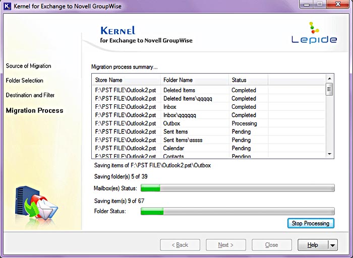Viewport: 353px width, 258px height.
Task: Click the summary list scrollbar thumb
Action: point(329,89)
